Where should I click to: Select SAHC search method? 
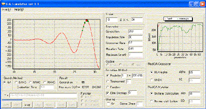[16, 82]
